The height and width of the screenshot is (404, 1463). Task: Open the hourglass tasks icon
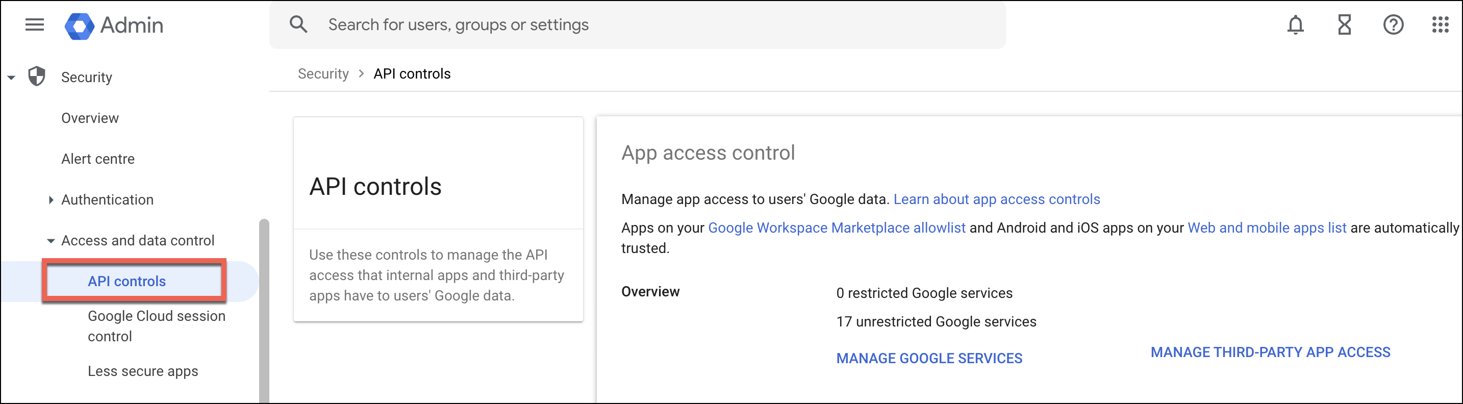(x=1344, y=25)
